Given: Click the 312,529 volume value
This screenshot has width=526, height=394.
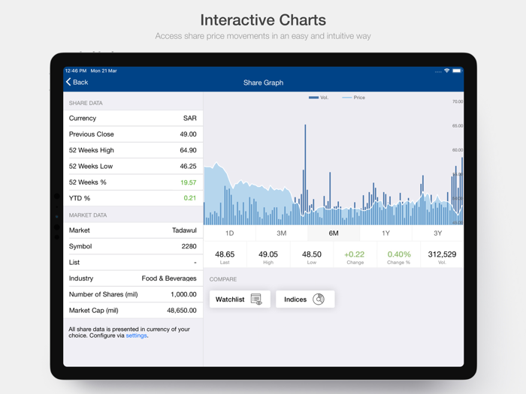Looking at the screenshot, I should [442, 254].
